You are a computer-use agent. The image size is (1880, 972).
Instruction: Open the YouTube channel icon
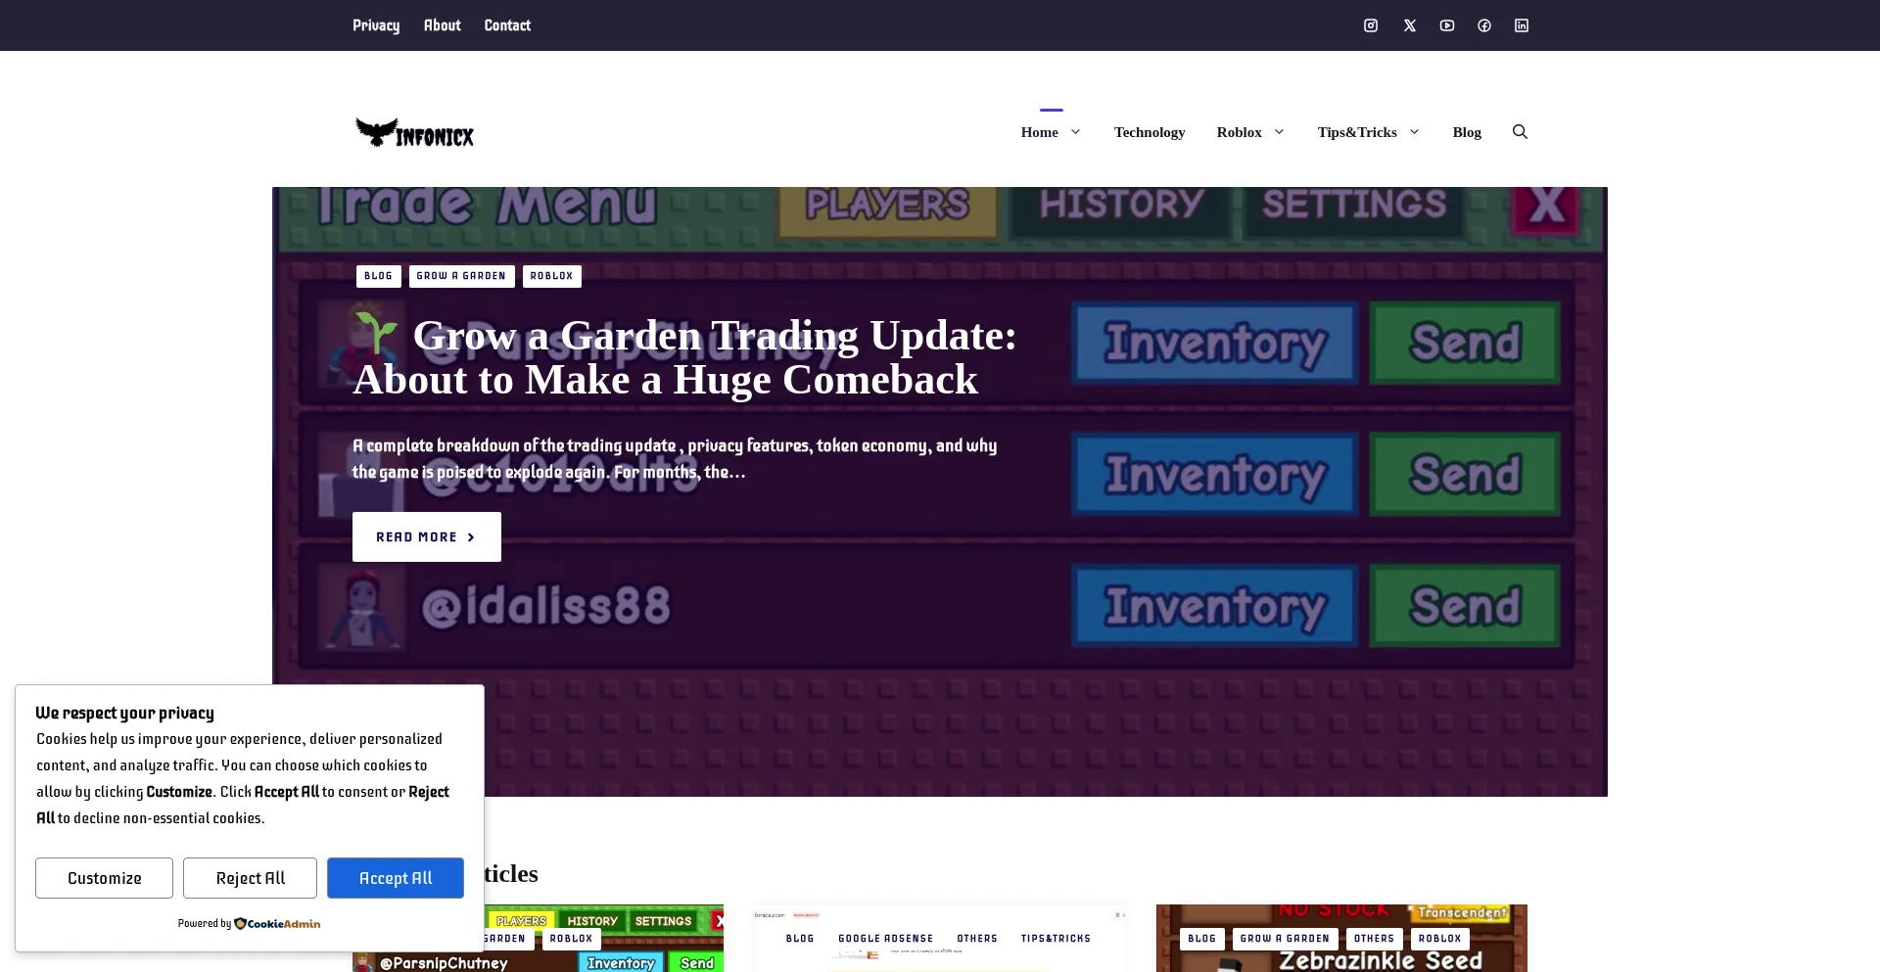point(1446,25)
